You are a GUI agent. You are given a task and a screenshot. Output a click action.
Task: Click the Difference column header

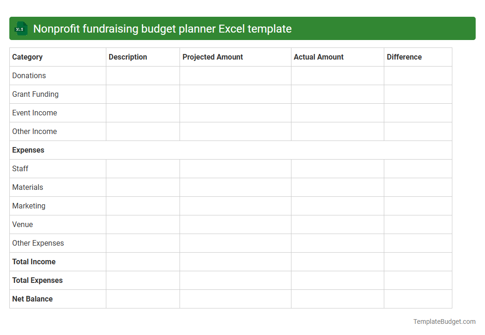tap(404, 57)
